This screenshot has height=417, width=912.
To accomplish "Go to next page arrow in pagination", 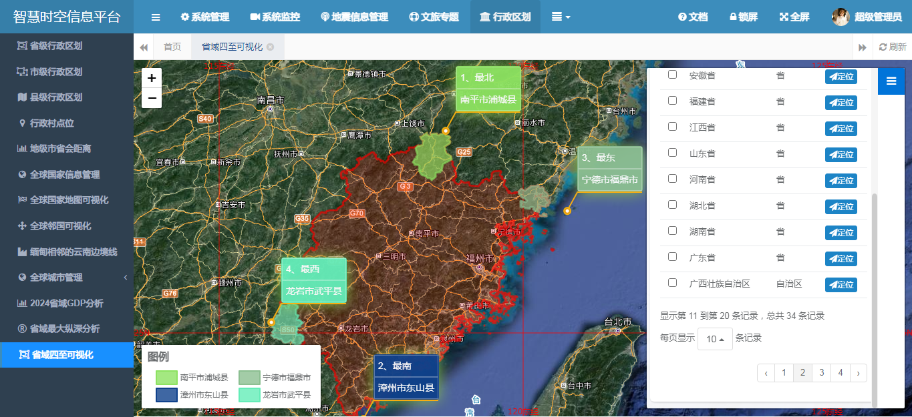I will tap(859, 373).
